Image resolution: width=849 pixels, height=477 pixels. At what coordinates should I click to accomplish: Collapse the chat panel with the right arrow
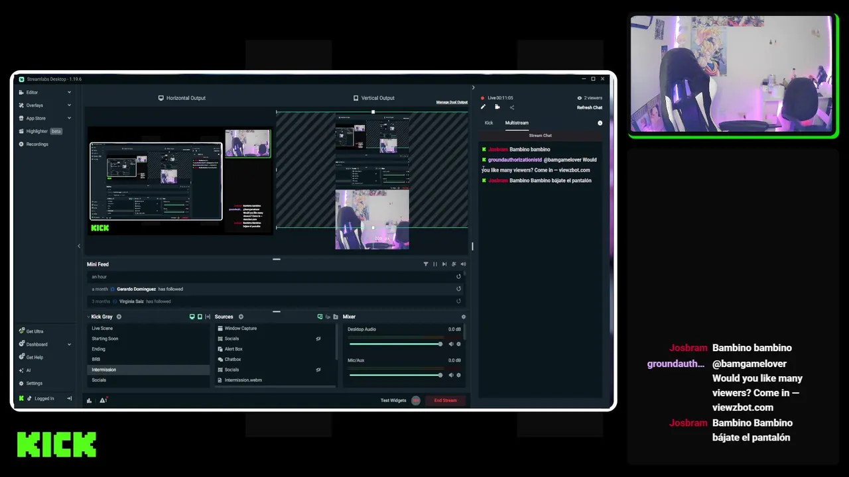click(x=473, y=87)
